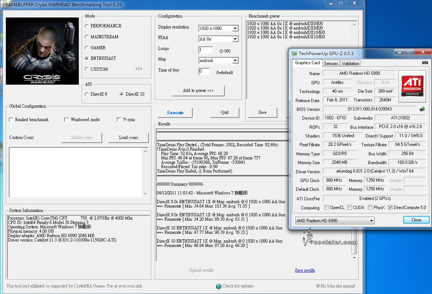This screenshot has height=294, width=432.
Task: Click the Quit button
Action: point(224,112)
